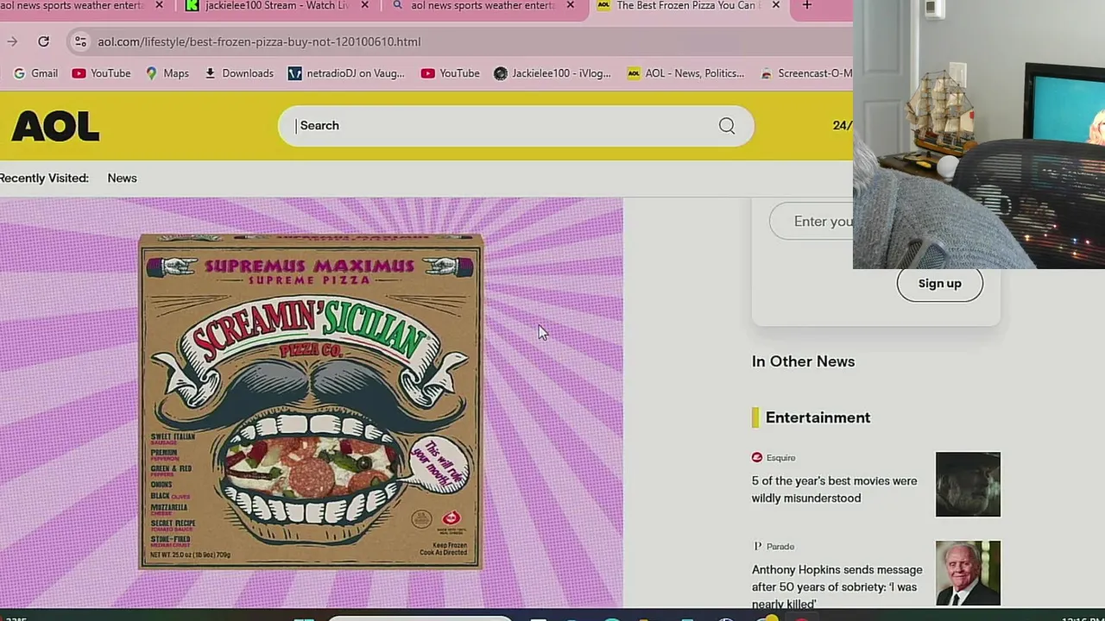The height and width of the screenshot is (621, 1105).
Task: Open the netradioDJ on Vaug... bookmark
Action: click(x=346, y=73)
